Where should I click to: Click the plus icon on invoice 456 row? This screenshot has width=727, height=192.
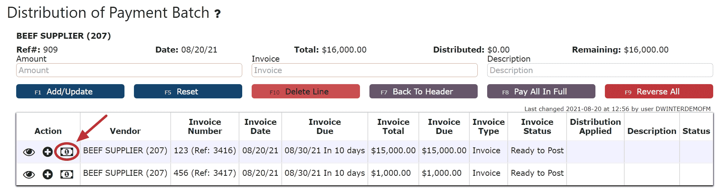point(47,174)
